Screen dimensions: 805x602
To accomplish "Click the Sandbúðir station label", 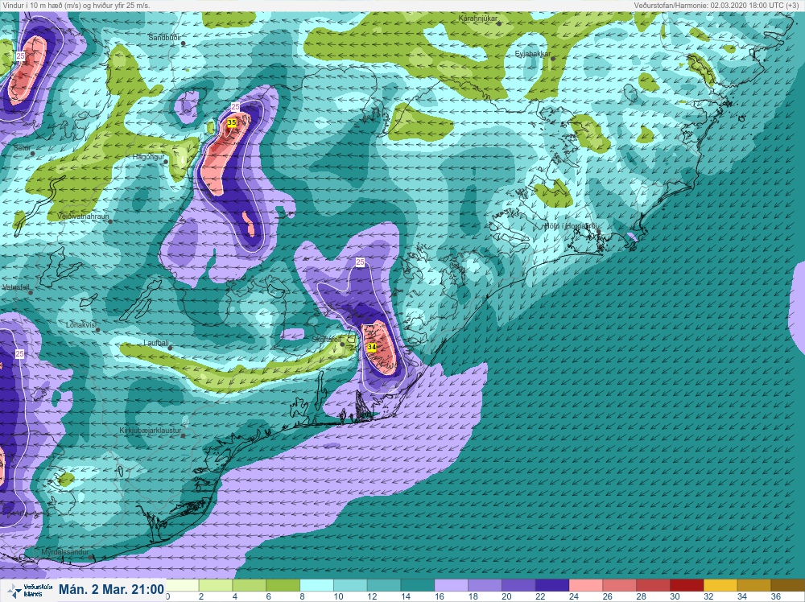I will pyautogui.click(x=165, y=38).
